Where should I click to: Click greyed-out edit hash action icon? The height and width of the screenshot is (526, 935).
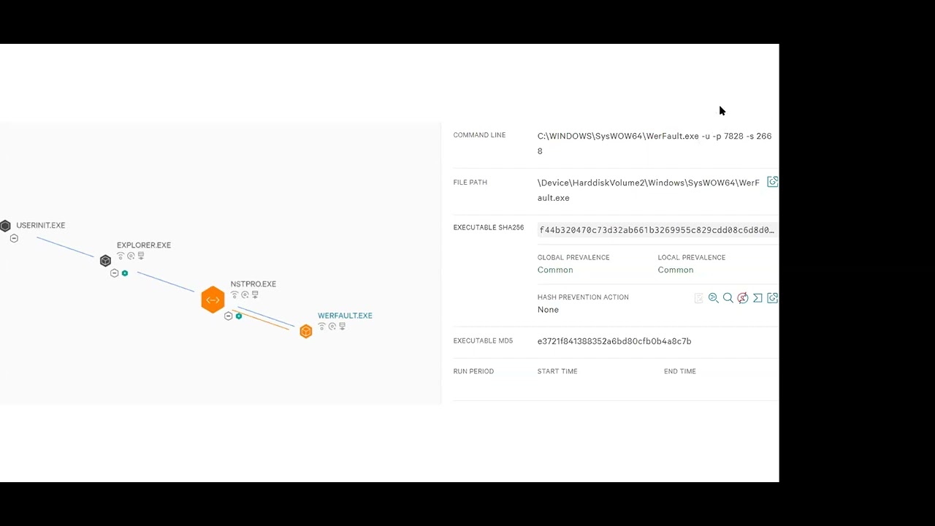coord(699,298)
